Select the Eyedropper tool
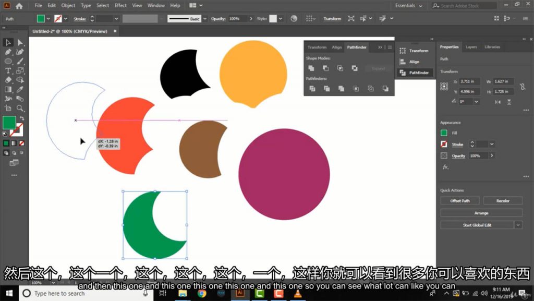The width and height of the screenshot is (534, 301). point(20,90)
